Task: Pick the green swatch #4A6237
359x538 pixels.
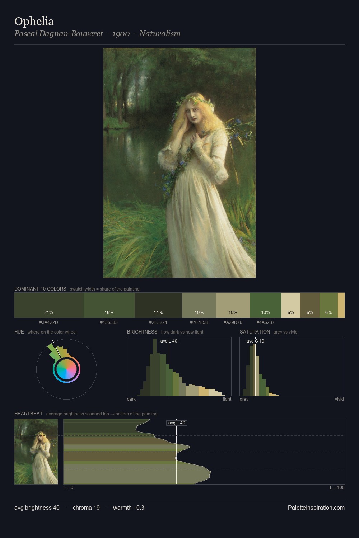Action: [266, 305]
